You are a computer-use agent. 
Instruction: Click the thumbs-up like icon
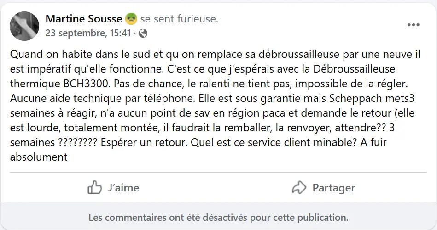coord(94,187)
